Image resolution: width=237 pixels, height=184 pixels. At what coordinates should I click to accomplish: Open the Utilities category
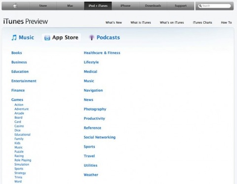(x=90, y=166)
